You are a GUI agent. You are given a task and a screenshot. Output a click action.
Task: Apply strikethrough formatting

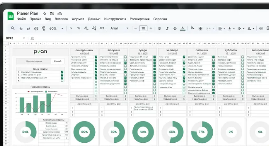[x=174, y=28]
